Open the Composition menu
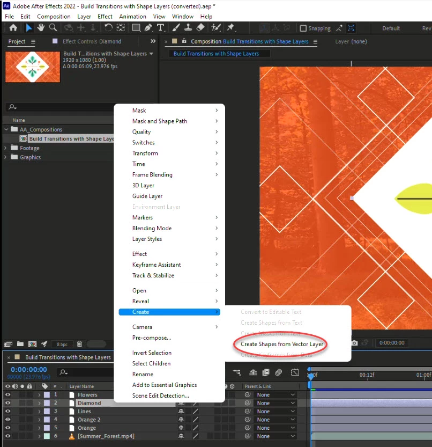 pyautogui.click(x=54, y=17)
